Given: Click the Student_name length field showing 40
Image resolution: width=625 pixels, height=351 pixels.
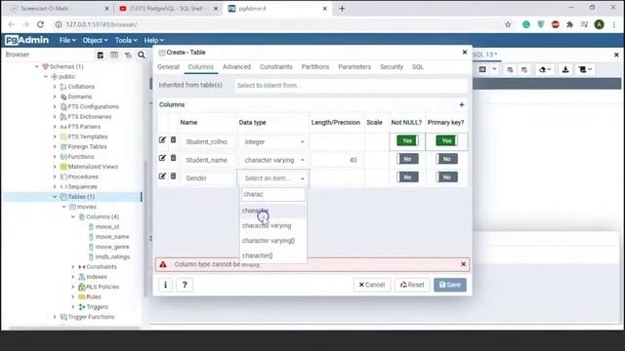Looking at the screenshot, I should click(x=336, y=160).
